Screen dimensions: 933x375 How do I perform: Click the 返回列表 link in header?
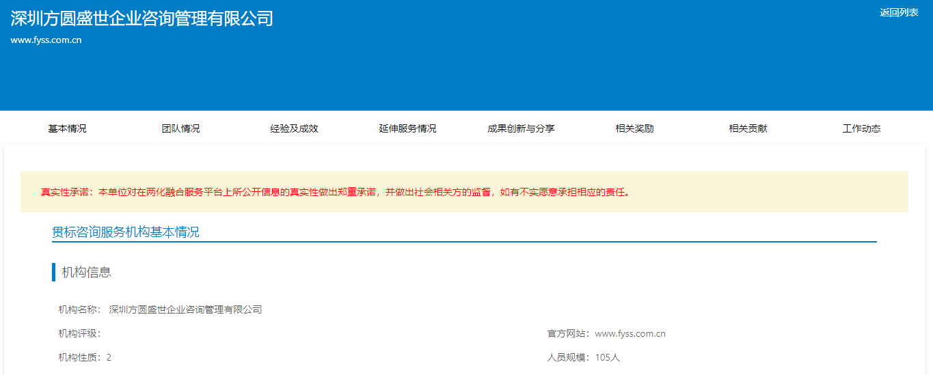coord(899,12)
